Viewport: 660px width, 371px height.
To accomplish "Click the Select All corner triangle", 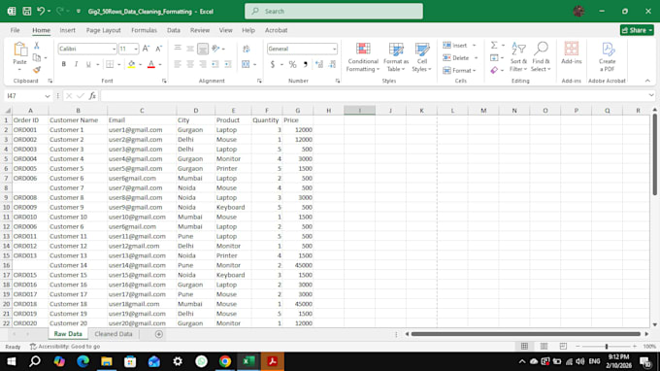I will click(8, 111).
